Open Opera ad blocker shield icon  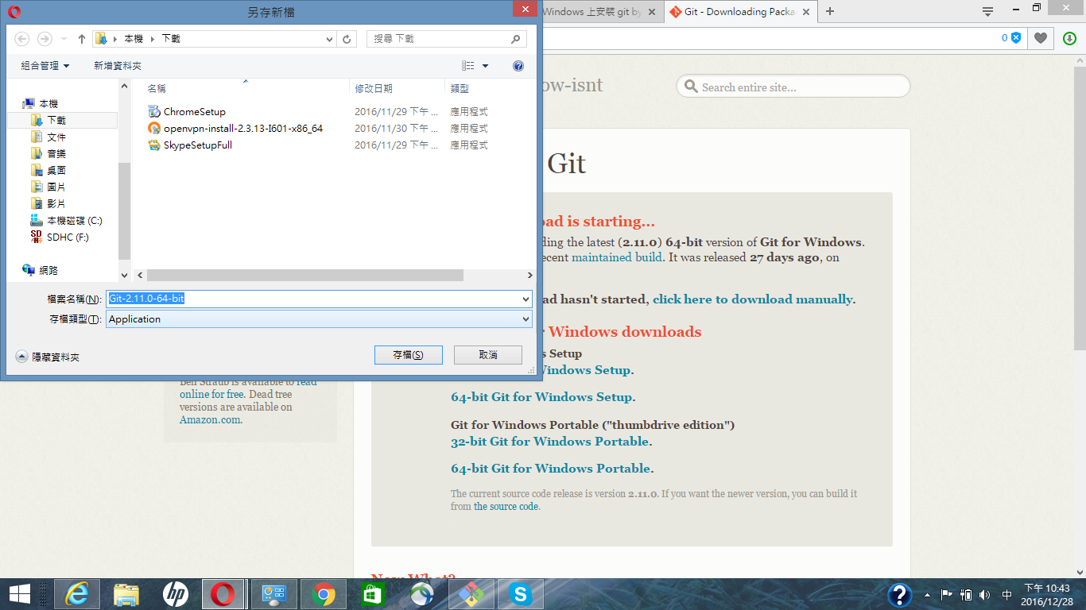click(x=1016, y=38)
